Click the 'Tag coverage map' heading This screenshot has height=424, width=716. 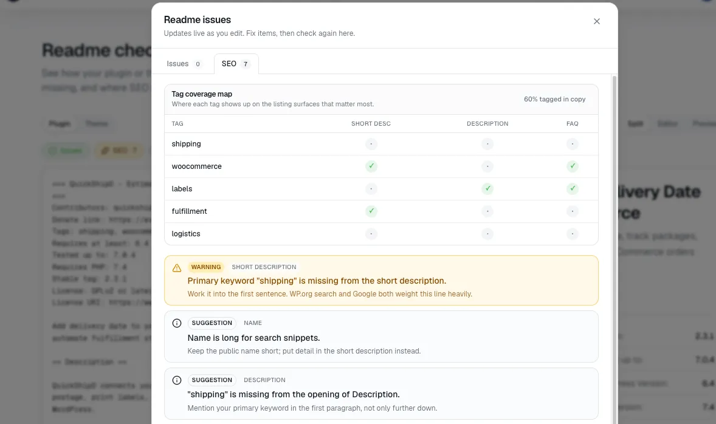tap(202, 94)
